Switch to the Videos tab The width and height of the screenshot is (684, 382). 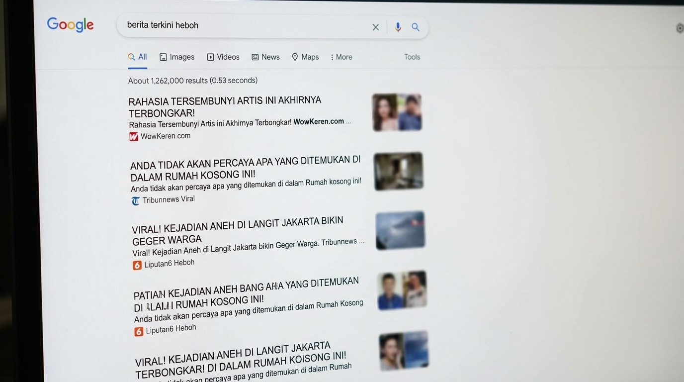[x=223, y=57]
